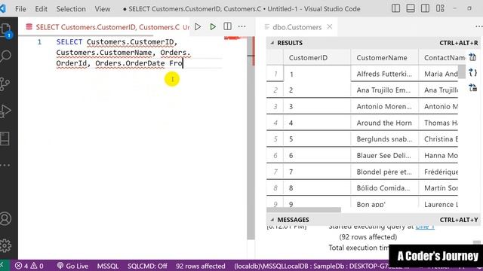Click the results grid horizontal scrollbar
The image size is (483, 271).
(303, 210)
